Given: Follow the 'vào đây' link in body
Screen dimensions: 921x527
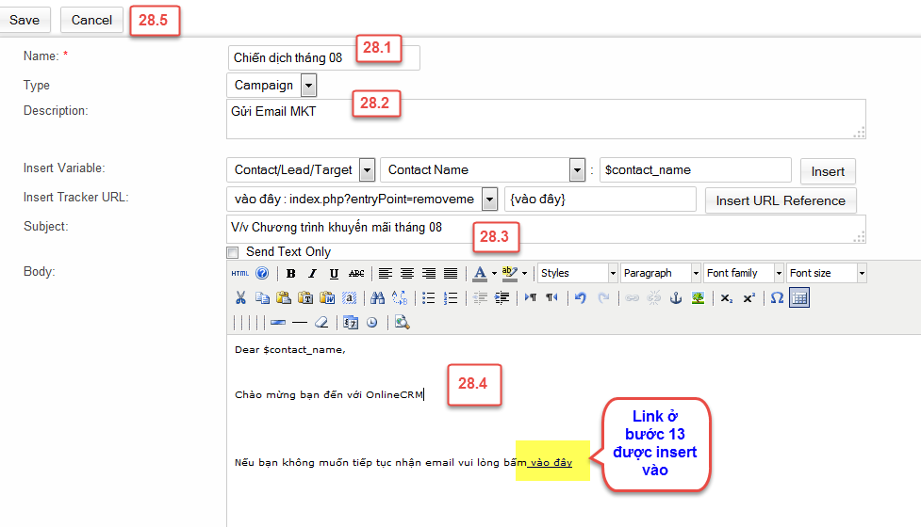Looking at the screenshot, I should [551, 462].
